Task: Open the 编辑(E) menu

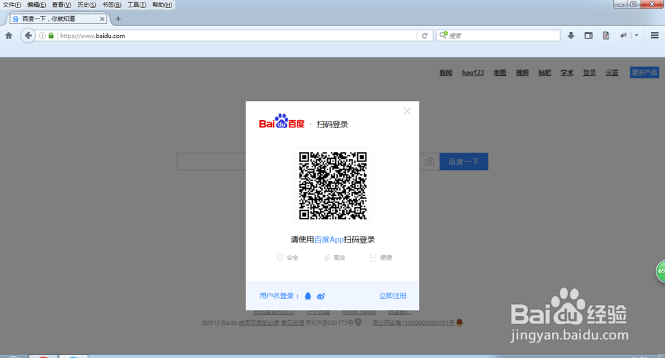Action: (x=37, y=5)
